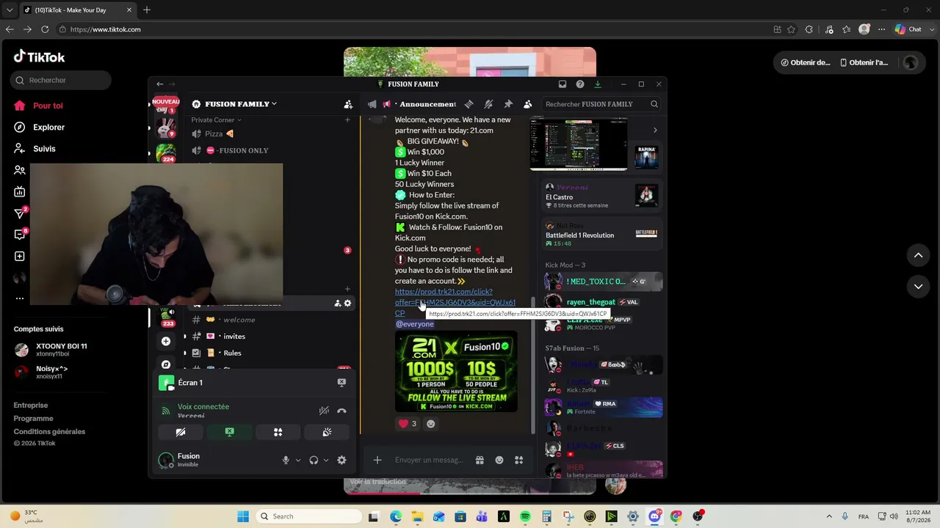Image resolution: width=940 pixels, height=528 pixels.
Task: Open the emoji picker in message bar
Action: point(499,460)
